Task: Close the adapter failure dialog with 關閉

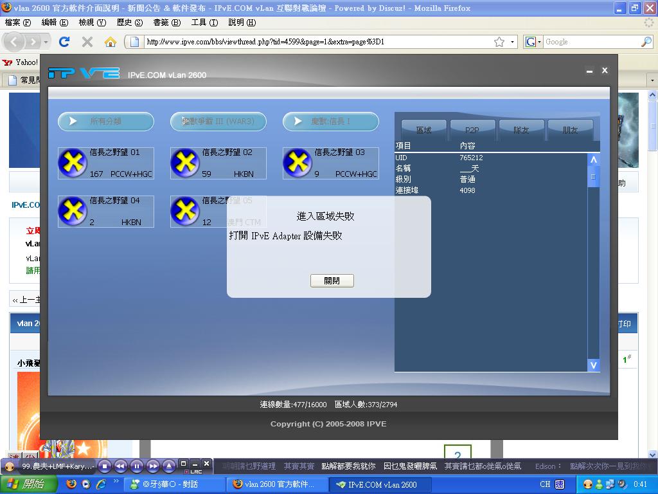Action: point(332,280)
